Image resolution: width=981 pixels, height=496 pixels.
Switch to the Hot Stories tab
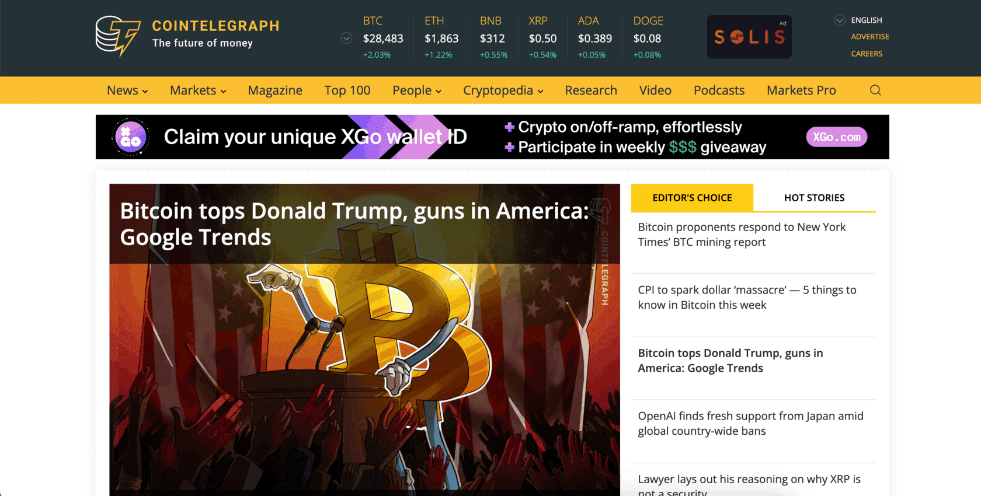(814, 198)
